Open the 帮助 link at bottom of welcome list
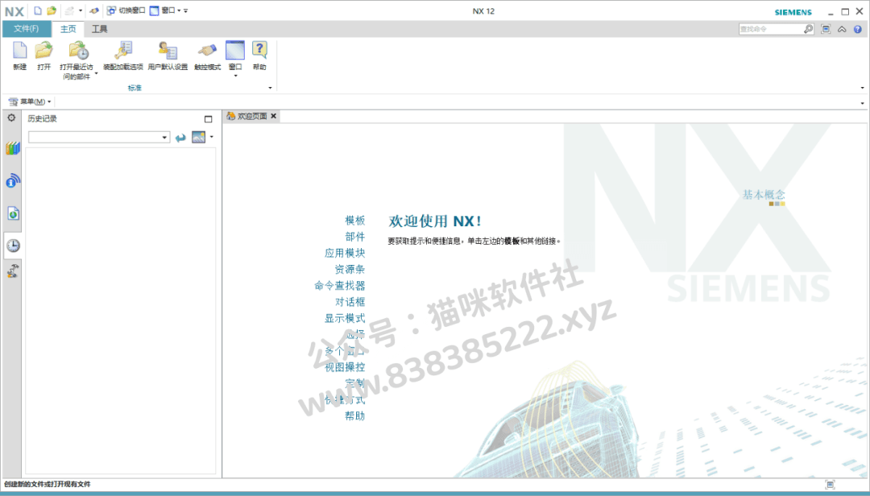The height and width of the screenshot is (496, 870). click(x=355, y=415)
